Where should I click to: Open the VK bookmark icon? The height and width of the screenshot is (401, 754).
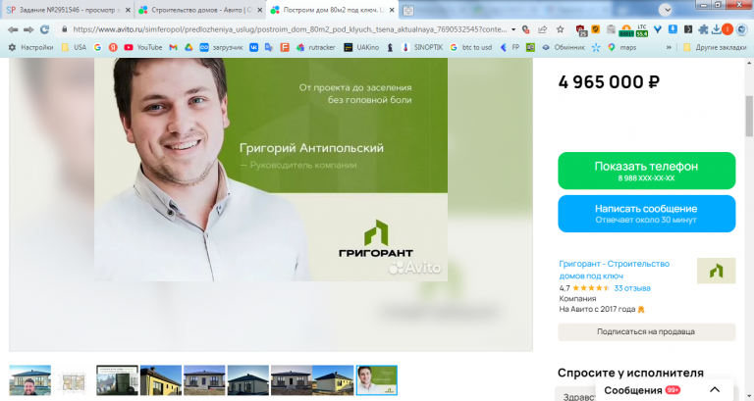coord(253,47)
